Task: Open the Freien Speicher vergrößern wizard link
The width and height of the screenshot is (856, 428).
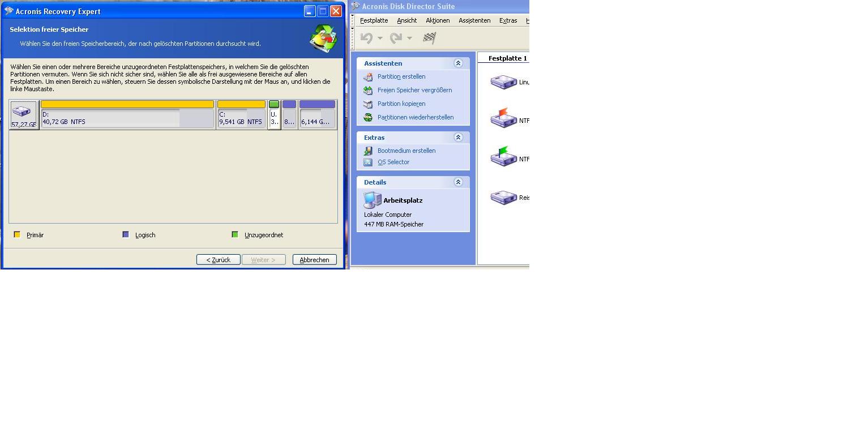Action: click(x=415, y=90)
